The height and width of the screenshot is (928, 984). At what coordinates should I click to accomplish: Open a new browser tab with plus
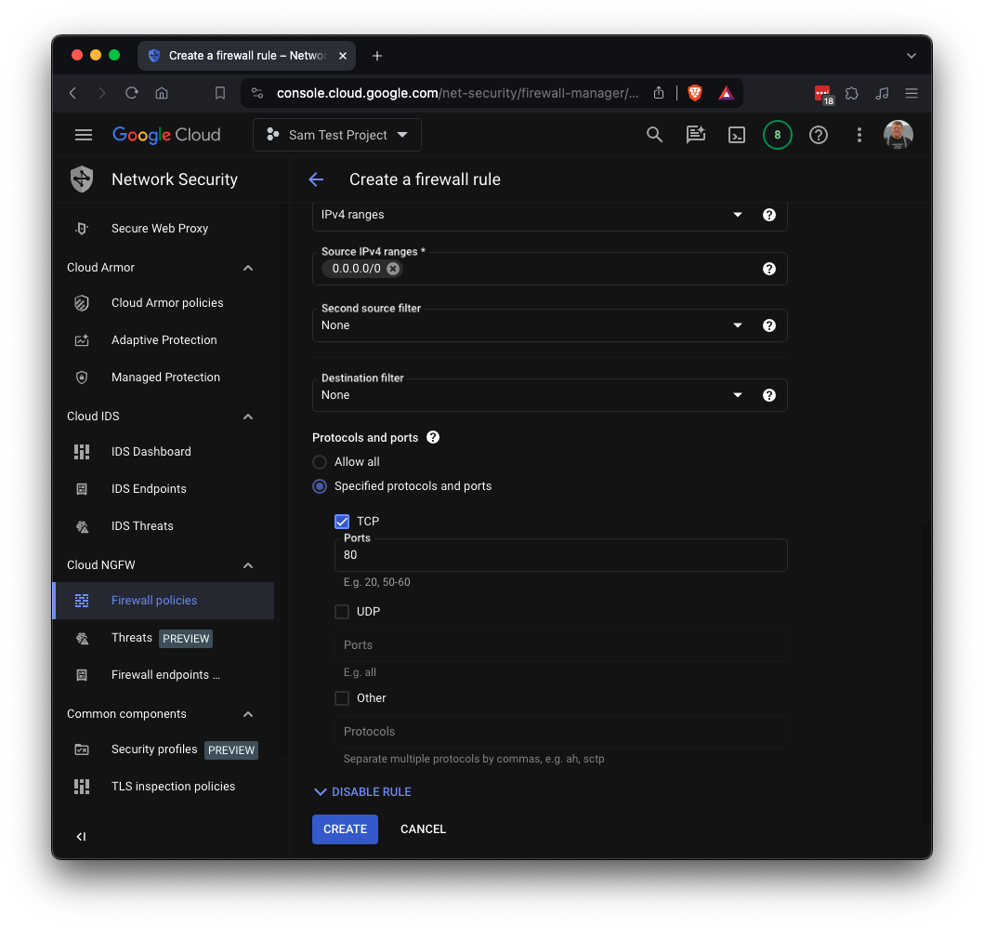(x=376, y=56)
